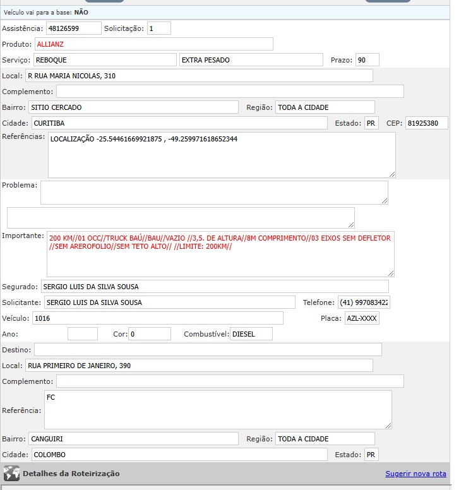
Task: Click the Produto field showing ALLIANZ
Action: (x=153, y=44)
